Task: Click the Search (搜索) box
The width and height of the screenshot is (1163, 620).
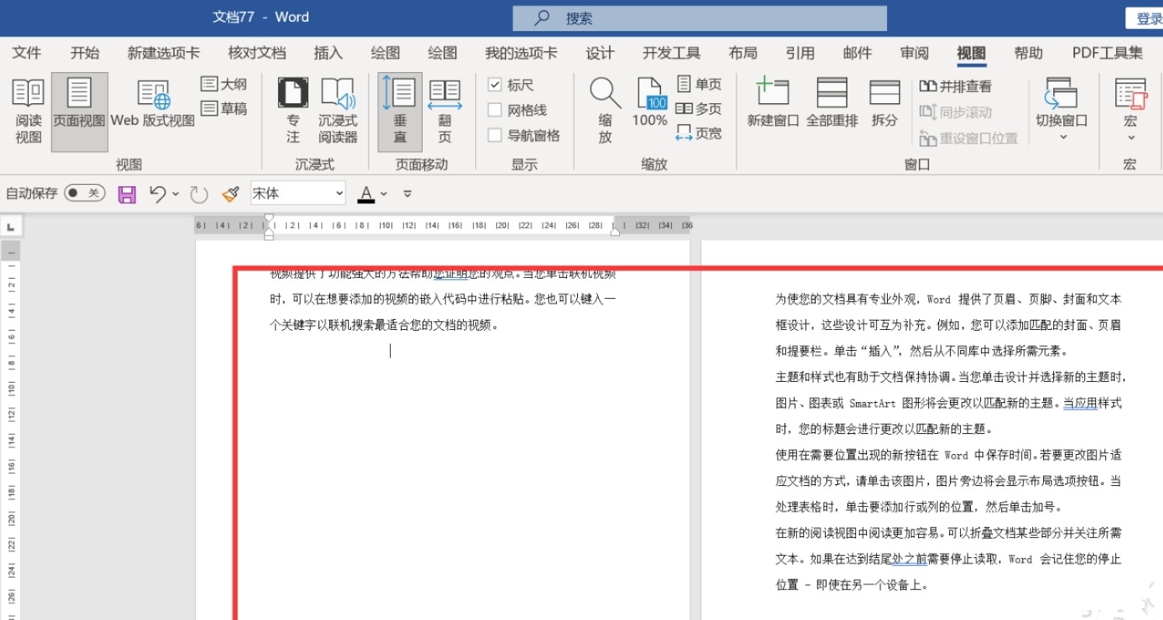Action: [x=700, y=18]
